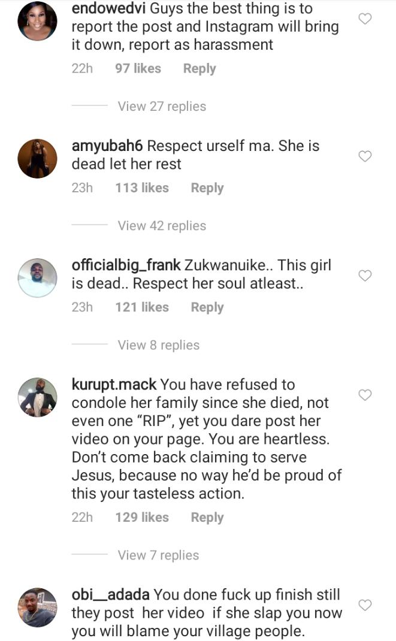Image resolution: width=396 pixels, height=641 pixels.
Task: Expand View 27 replies
Action: pyautogui.click(x=162, y=107)
